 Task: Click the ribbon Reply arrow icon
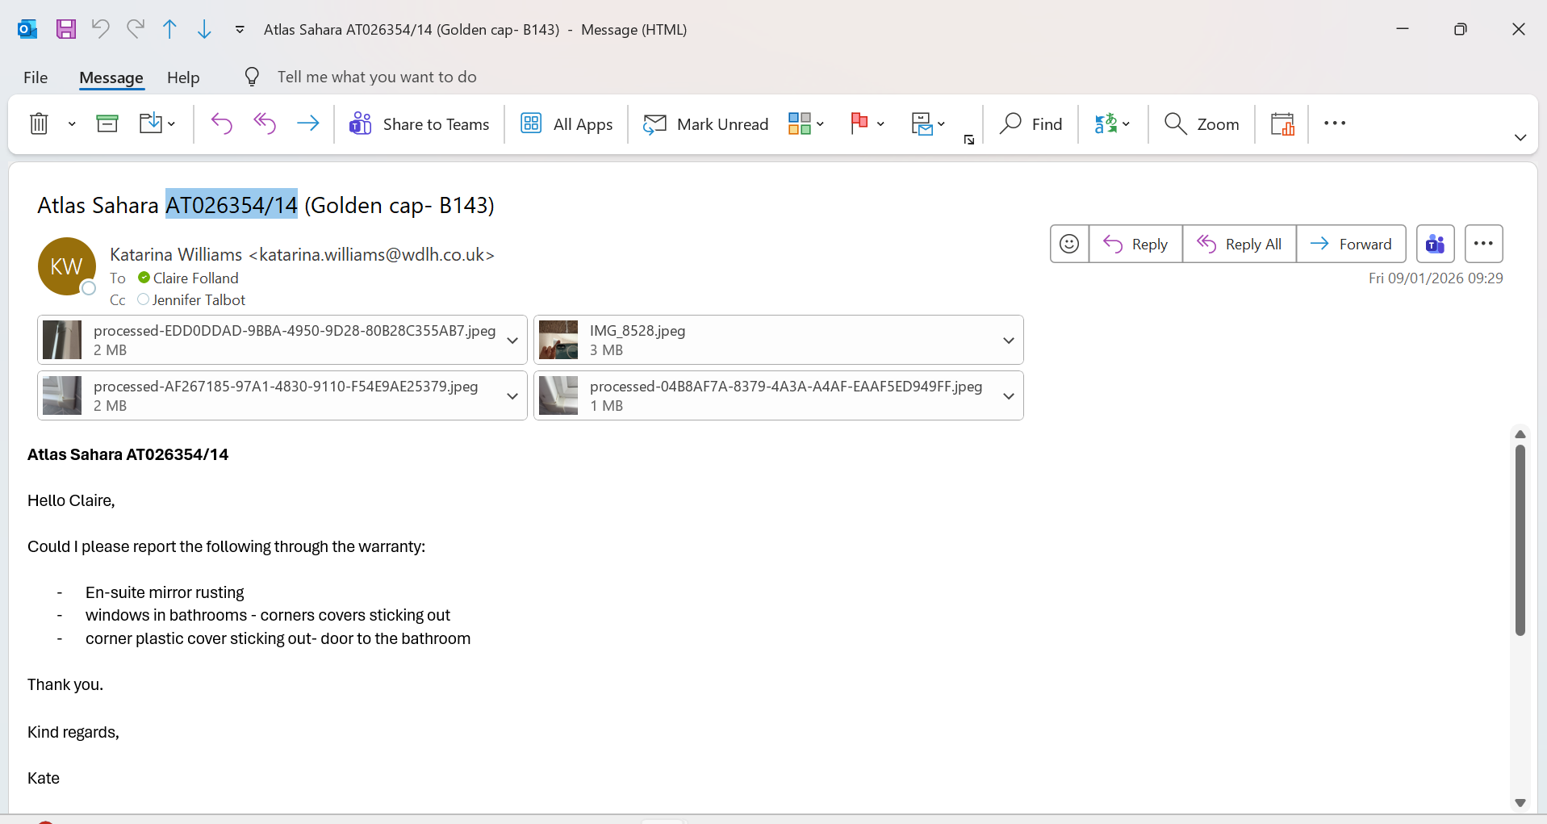click(221, 123)
